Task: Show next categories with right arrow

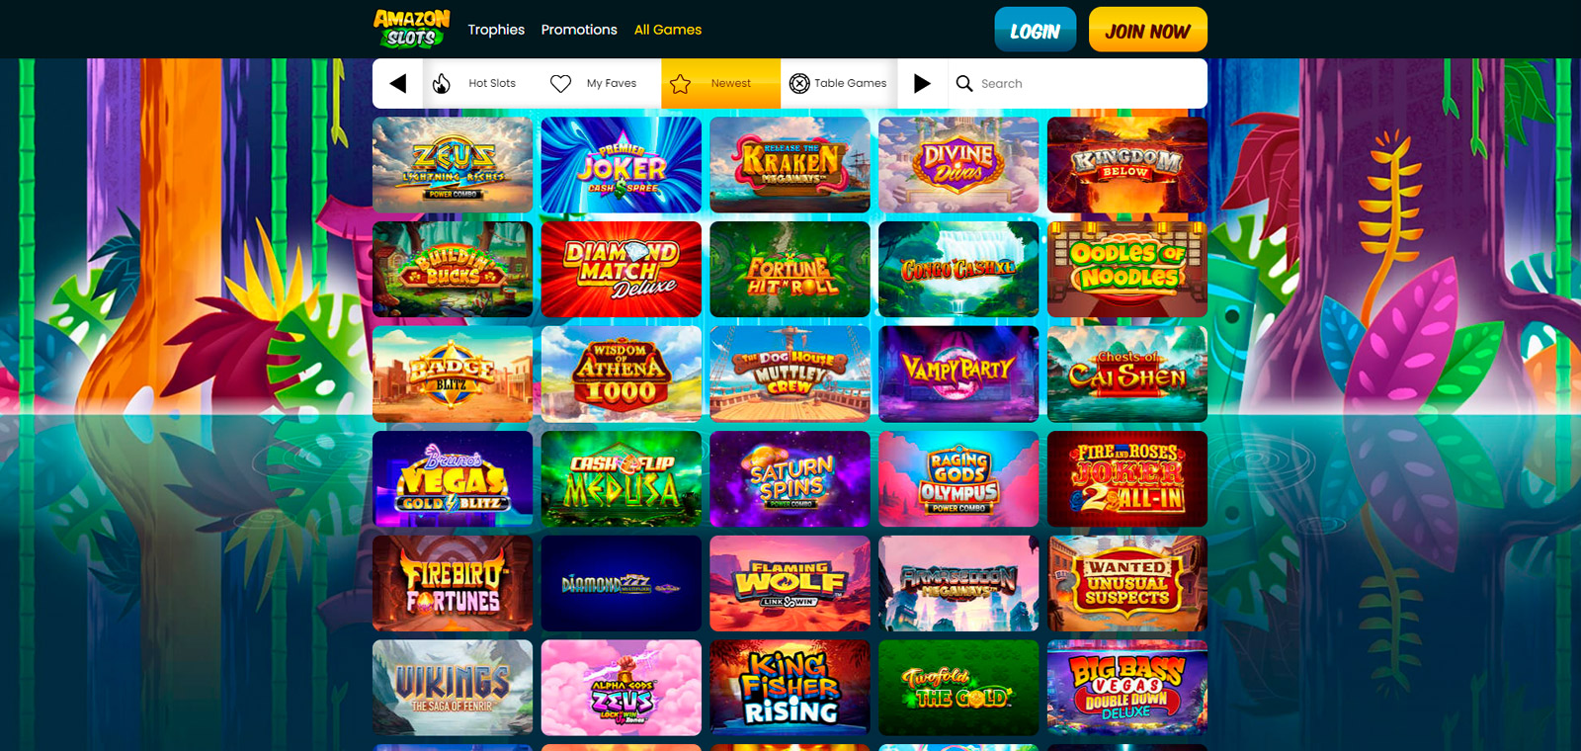Action: [922, 83]
